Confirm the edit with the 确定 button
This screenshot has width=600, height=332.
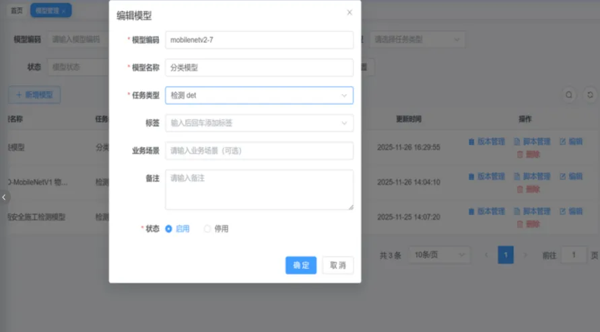tap(301, 265)
